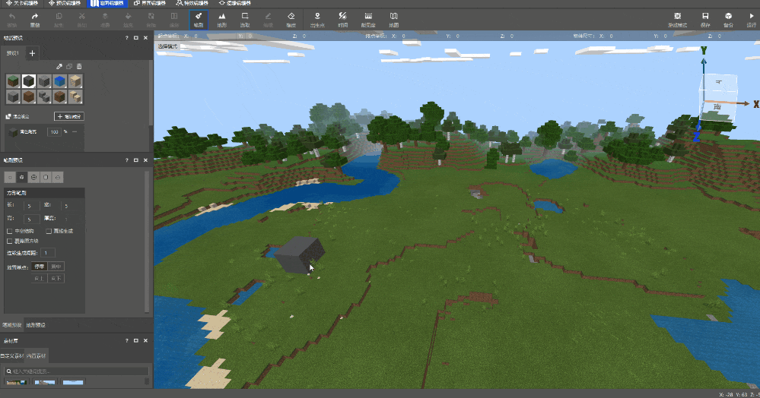Choose the sphere brush shape
The image size is (760, 398).
[34, 176]
